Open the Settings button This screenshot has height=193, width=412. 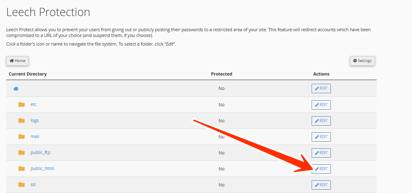point(362,61)
